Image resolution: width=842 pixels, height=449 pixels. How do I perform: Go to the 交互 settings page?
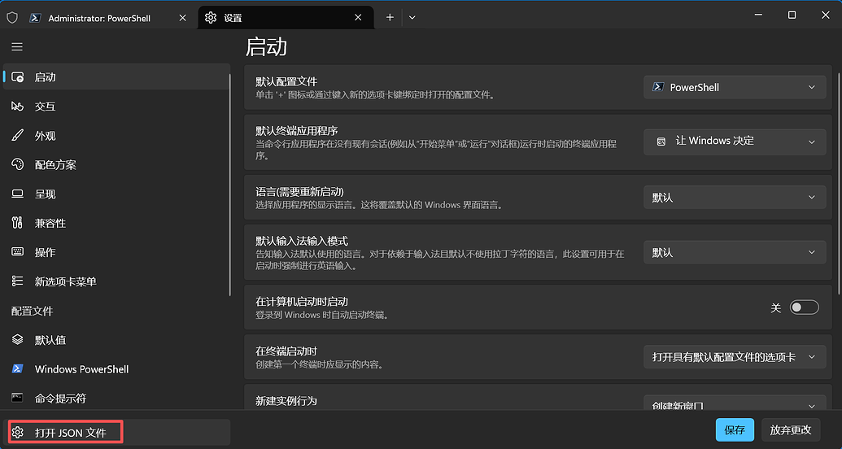(116, 107)
